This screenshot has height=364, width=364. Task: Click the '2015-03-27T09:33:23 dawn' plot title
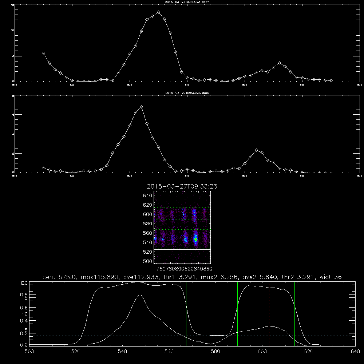[187, 2]
